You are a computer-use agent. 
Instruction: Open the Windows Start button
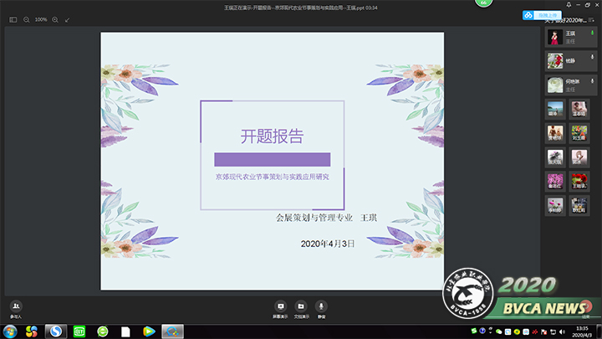pos(10,331)
